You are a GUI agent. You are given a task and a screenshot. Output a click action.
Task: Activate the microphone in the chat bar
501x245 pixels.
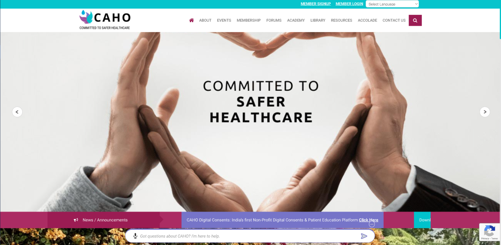(135, 236)
